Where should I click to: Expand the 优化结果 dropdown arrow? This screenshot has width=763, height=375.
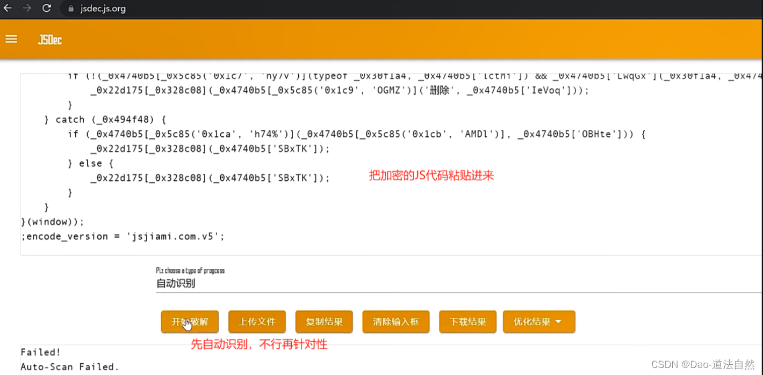559,321
